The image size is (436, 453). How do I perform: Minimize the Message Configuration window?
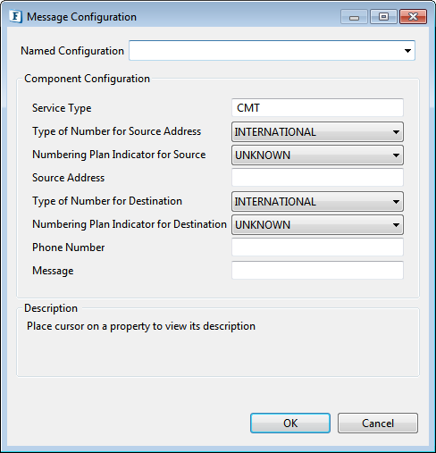tap(355, 17)
